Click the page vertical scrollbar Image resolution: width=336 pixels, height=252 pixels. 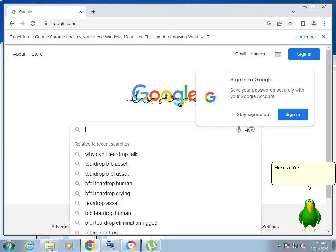tap(328, 123)
